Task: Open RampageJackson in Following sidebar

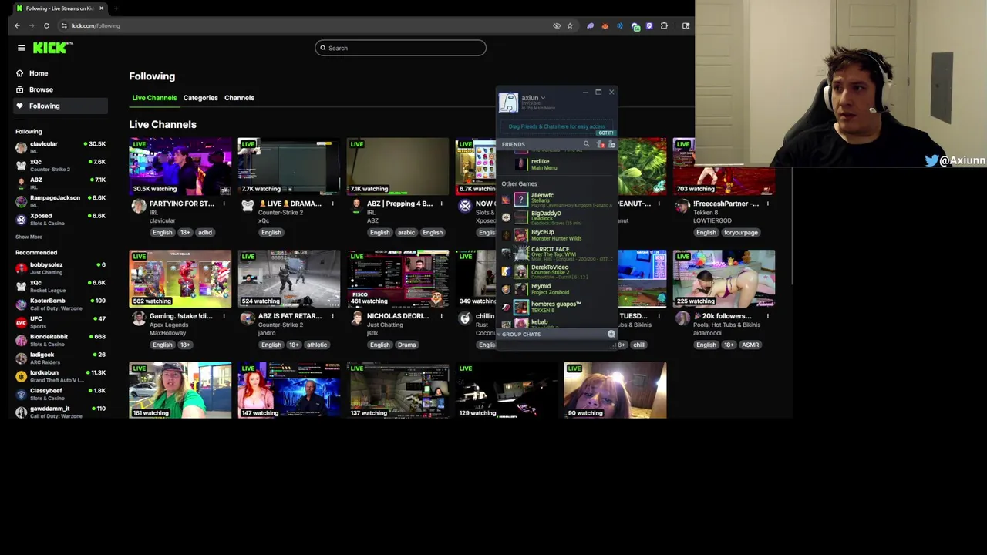Action: (x=60, y=201)
